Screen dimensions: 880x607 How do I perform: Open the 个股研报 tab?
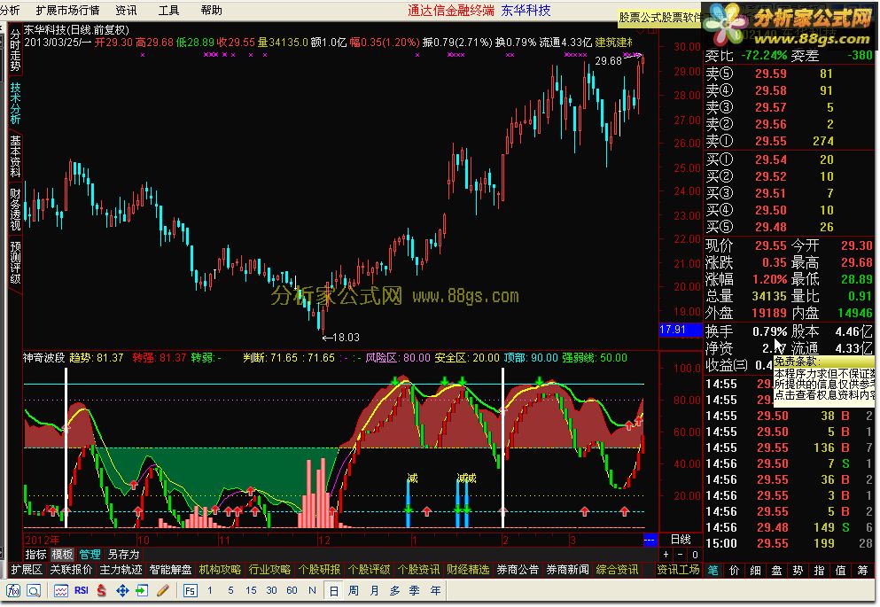(319, 570)
